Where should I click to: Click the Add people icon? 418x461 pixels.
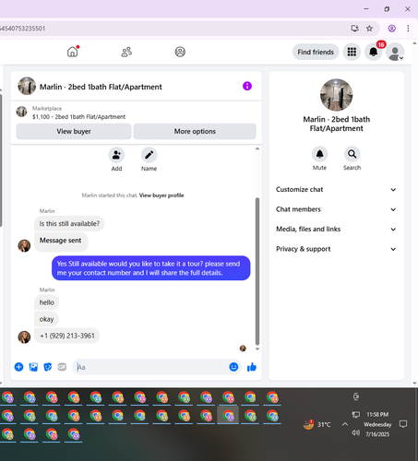pyautogui.click(x=116, y=155)
